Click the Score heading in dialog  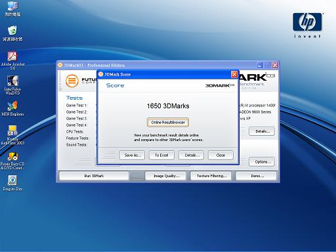(115, 85)
